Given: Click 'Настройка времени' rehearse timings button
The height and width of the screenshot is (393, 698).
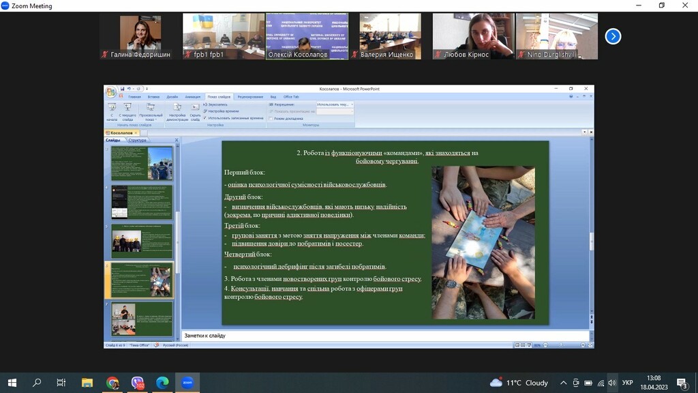Looking at the screenshot, I should click(222, 111).
